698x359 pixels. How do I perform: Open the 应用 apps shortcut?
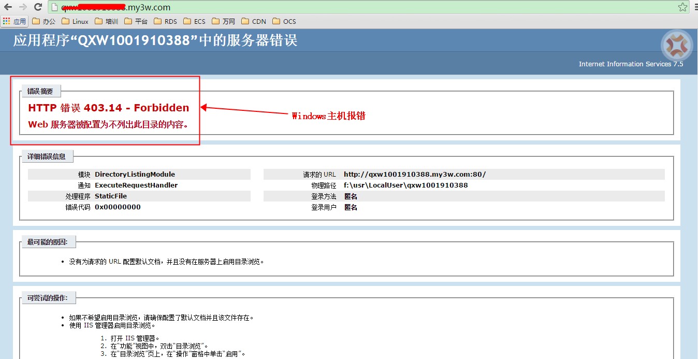[14, 21]
